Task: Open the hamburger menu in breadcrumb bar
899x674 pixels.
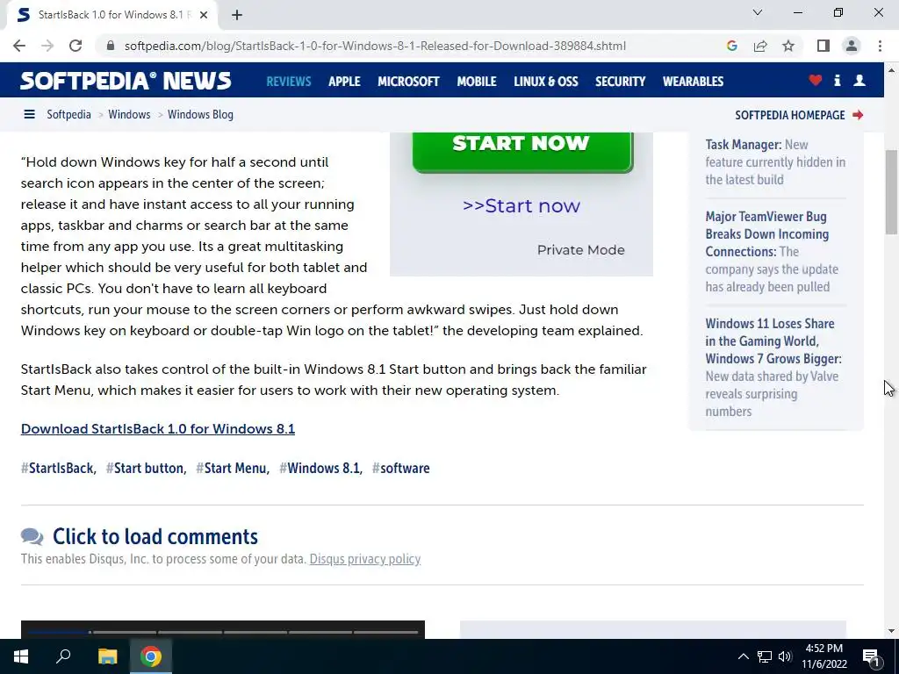Action: [29, 115]
